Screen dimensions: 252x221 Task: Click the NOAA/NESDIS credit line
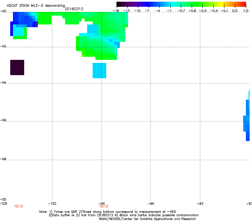coord(147,219)
